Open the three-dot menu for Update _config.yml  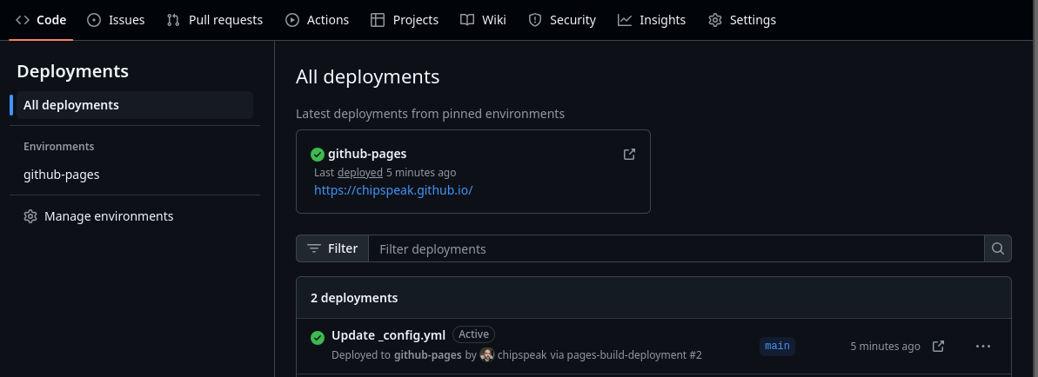[983, 347]
